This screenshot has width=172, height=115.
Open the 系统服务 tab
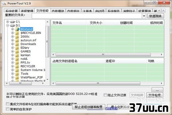coord(114,11)
